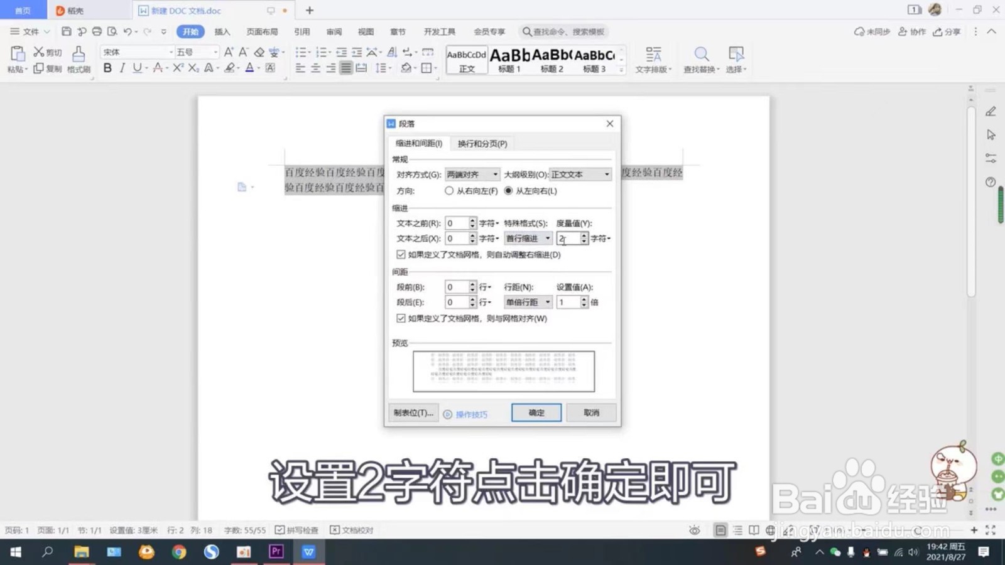Select Indents and Spacing tab

[419, 144]
